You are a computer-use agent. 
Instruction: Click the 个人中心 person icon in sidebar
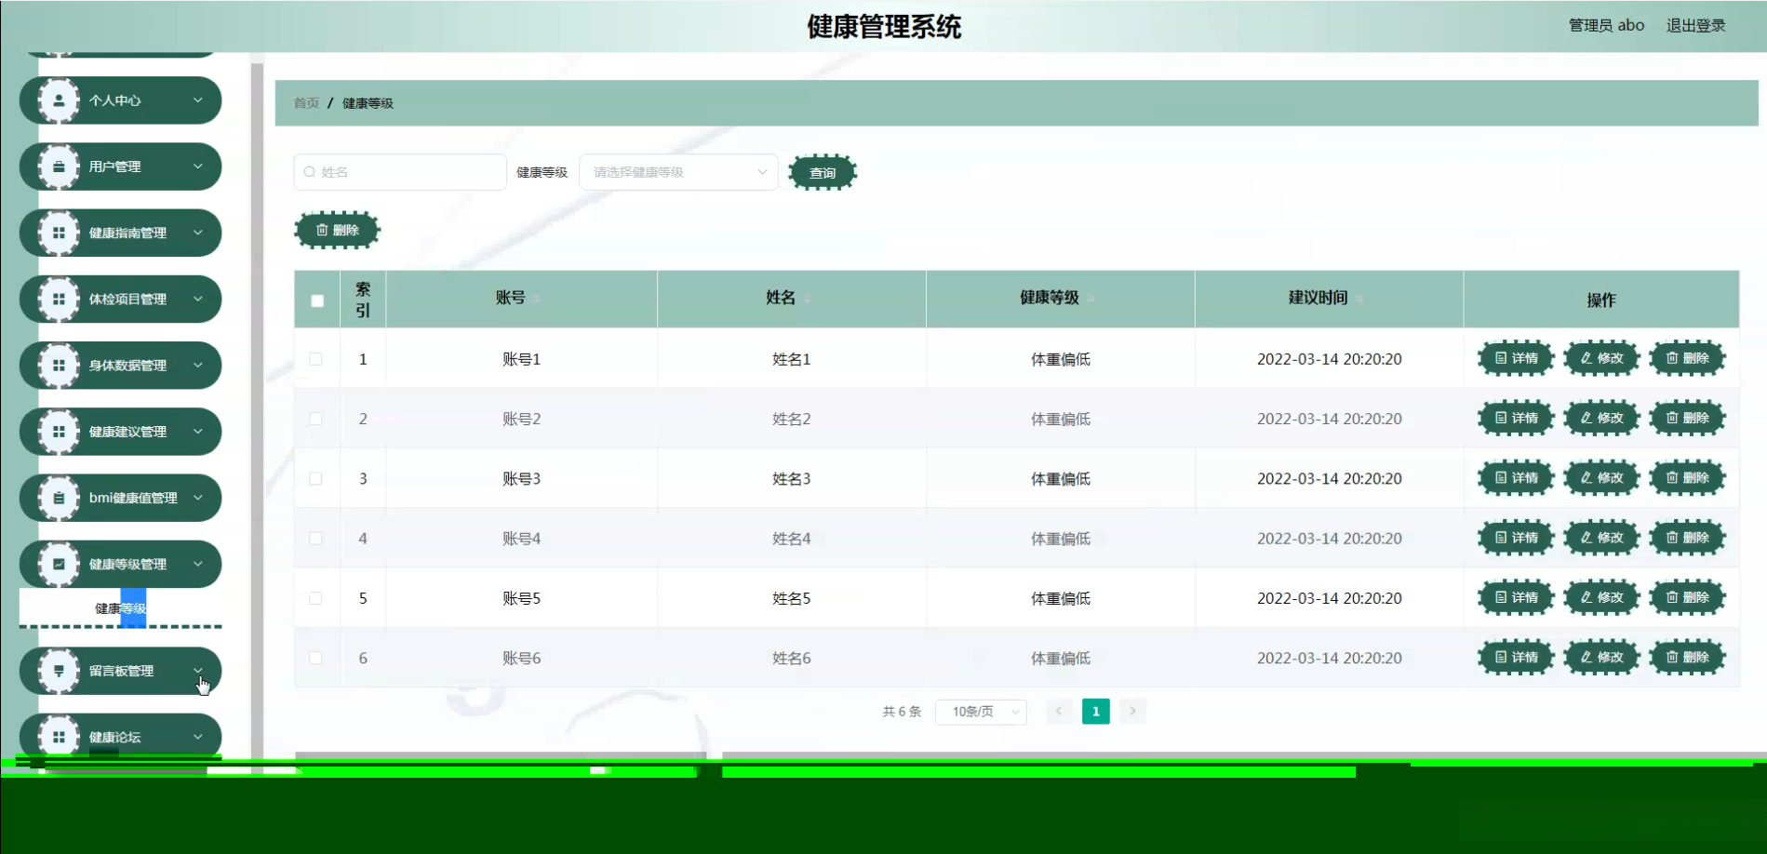[x=59, y=100]
